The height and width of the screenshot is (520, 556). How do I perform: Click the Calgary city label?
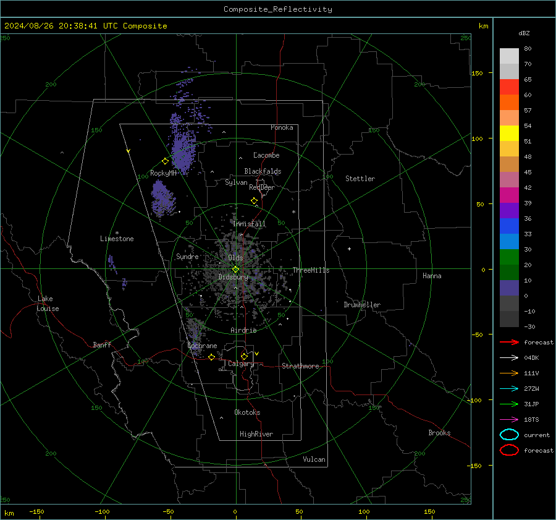(x=241, y=364)
